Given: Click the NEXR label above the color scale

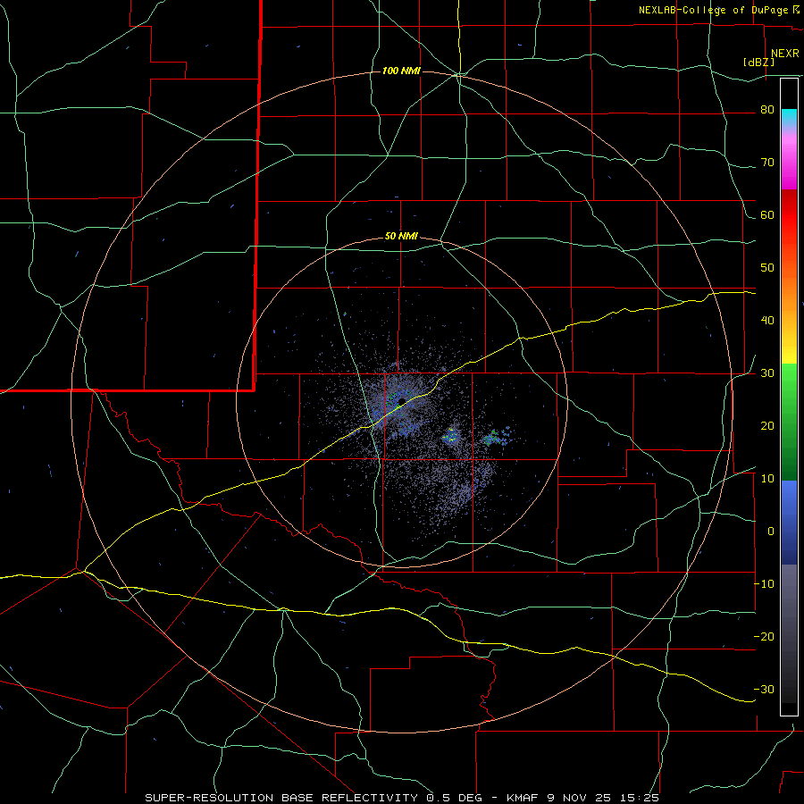Looking at the screenshot, I should pos(785,54).
